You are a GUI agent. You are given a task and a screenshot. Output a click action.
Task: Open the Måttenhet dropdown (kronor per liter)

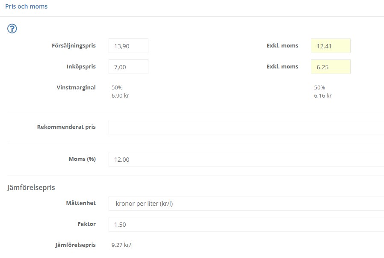click(246, 203)
